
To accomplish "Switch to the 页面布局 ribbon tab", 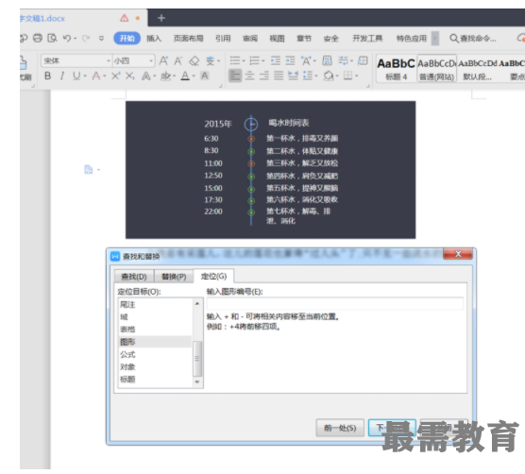I will 189,39.
